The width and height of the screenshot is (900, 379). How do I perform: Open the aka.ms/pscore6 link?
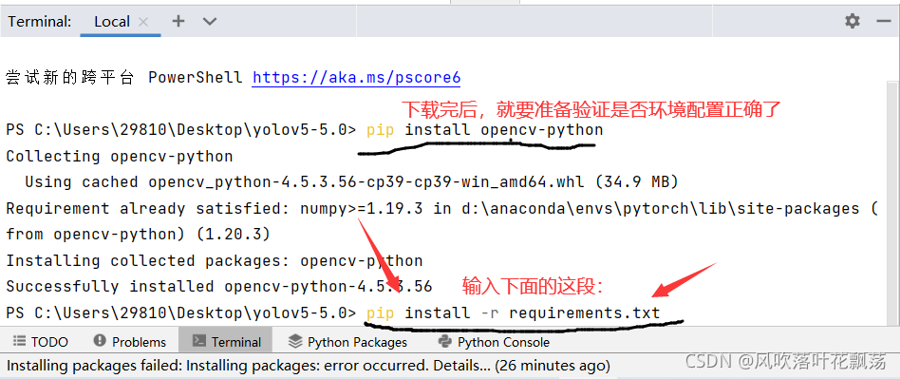(356, 78)
